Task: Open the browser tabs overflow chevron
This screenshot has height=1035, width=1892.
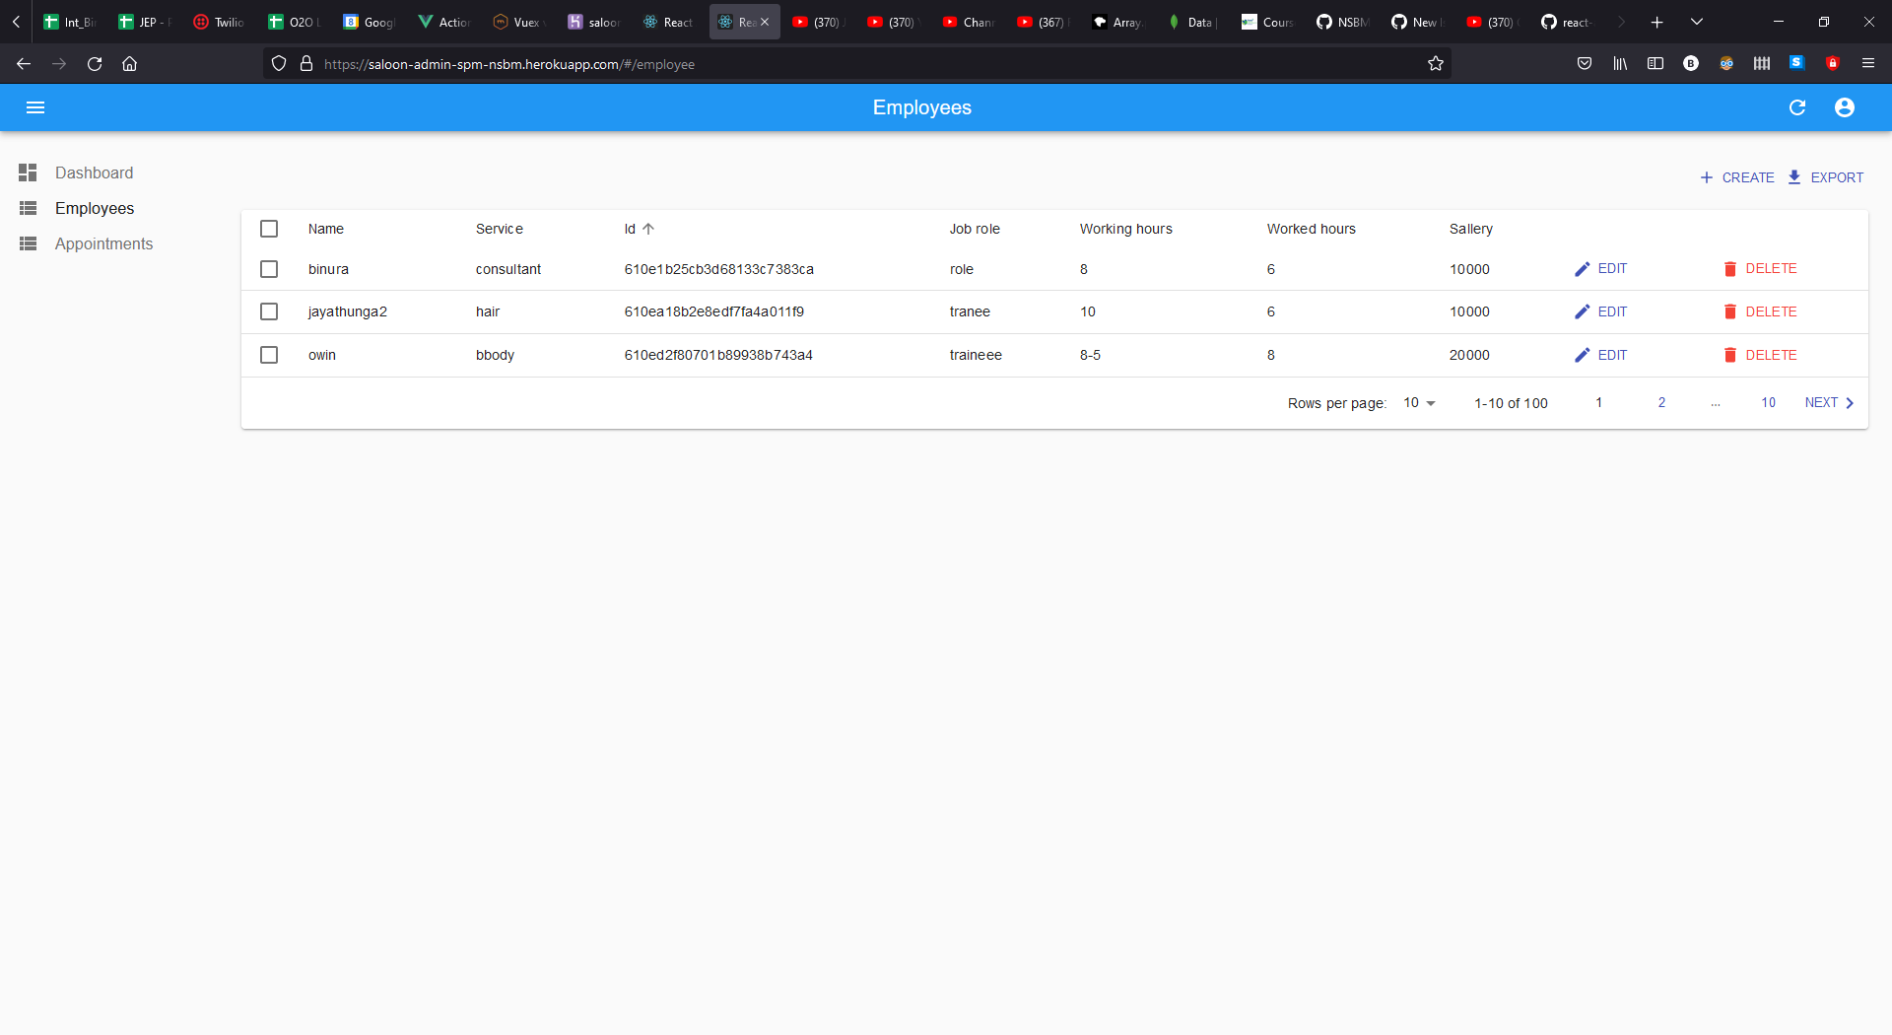Action: pyautogui.click(x=1697, y=21)
